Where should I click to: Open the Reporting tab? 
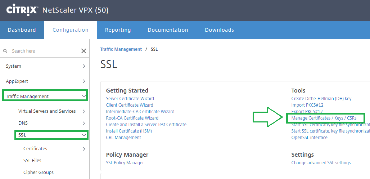(x=118, y=30)
